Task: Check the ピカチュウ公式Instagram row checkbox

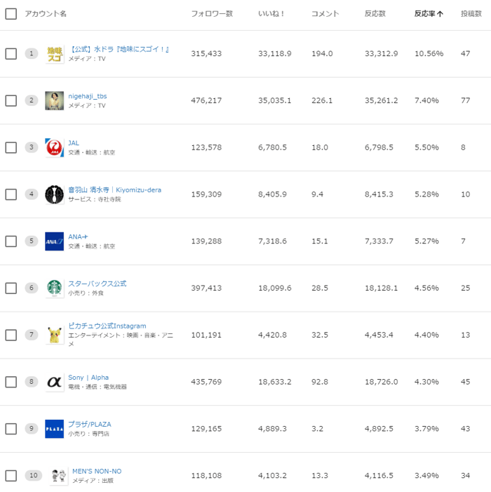Action: point(11,335)
